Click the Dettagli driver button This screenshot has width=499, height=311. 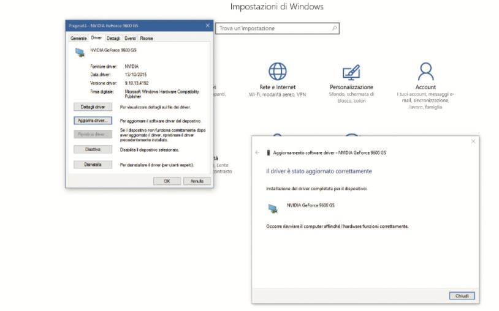(93, 107)
